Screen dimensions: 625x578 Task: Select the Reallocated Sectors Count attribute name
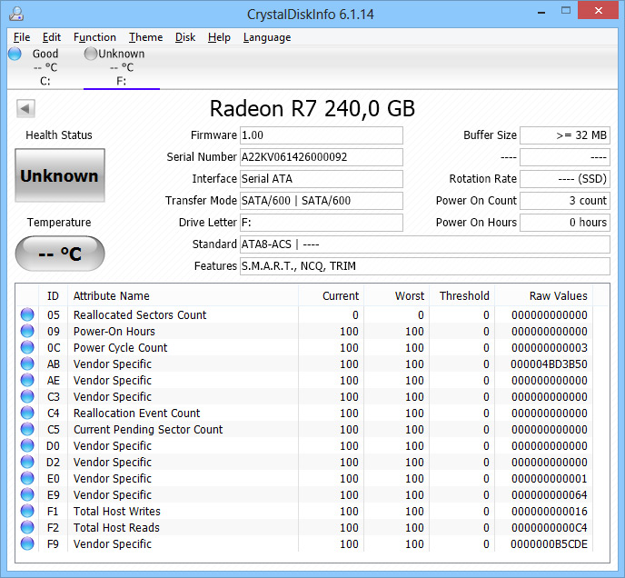(140, 314)
